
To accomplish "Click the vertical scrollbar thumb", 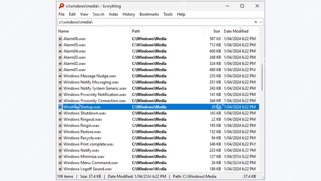I will click(262, 77).
